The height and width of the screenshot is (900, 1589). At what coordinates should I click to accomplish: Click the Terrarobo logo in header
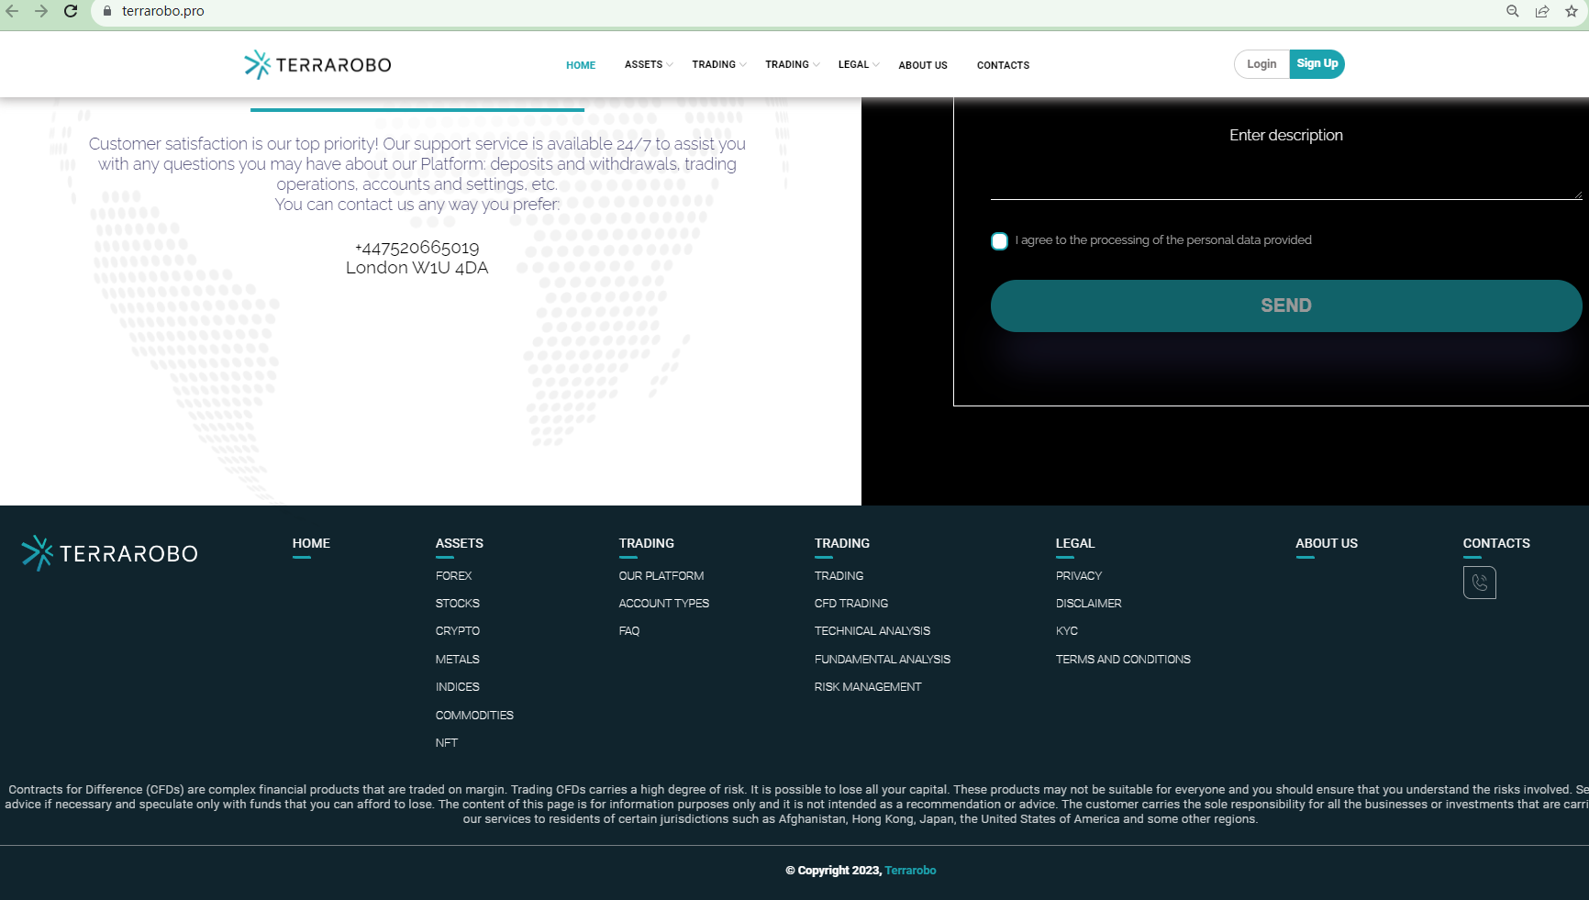(317, 65)
